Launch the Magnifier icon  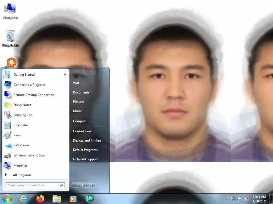[7, 165]
